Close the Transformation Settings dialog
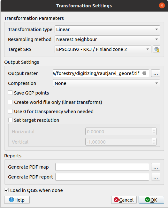The width and height of the screenshot is (168, 208). click(162, 5)
